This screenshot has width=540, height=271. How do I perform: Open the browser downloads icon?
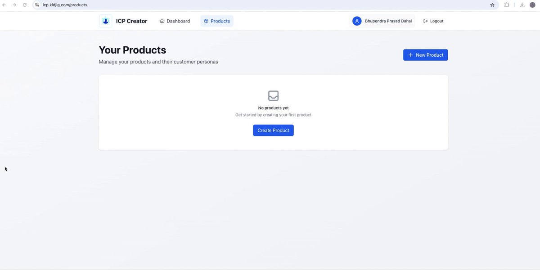[x=522, y=5]
